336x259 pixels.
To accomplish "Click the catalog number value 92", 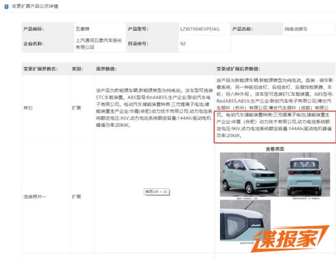I will (x=183, y=44).
